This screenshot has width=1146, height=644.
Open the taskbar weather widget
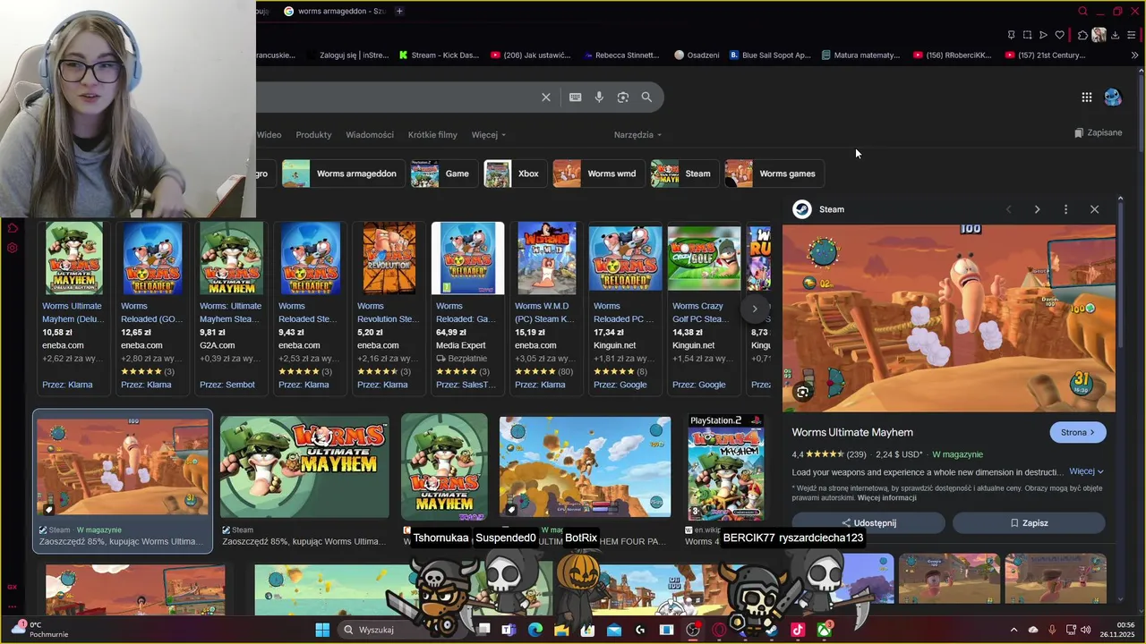point(38,630)
